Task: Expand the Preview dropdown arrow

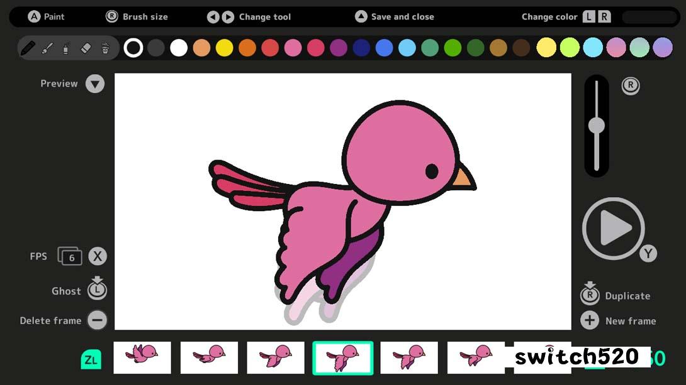Action: click(95, 84)
